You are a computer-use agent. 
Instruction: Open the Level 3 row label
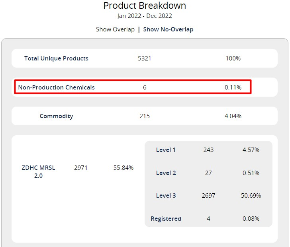pyautogui.click(x=166, y=196)
